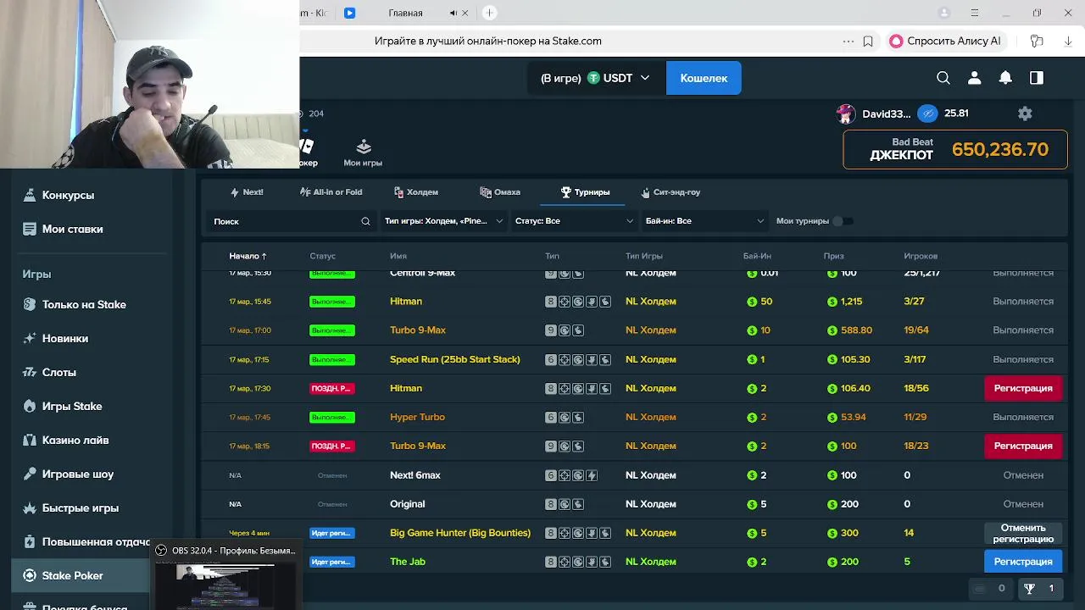This screenshot has height=610, width=1085.
Task: Open new browser tab with plus
Action: click(x=489, y=13)
